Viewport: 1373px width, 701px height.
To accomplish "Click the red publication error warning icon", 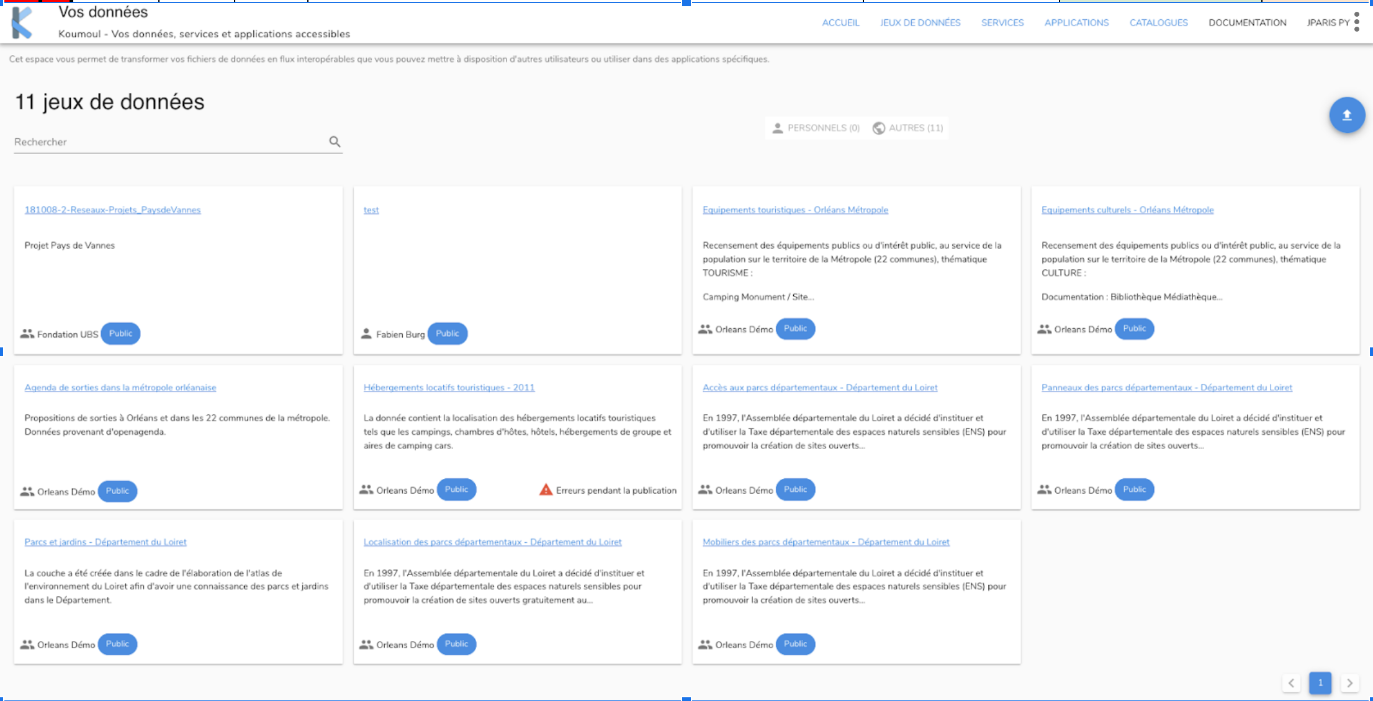I will (x=546, y=490).
